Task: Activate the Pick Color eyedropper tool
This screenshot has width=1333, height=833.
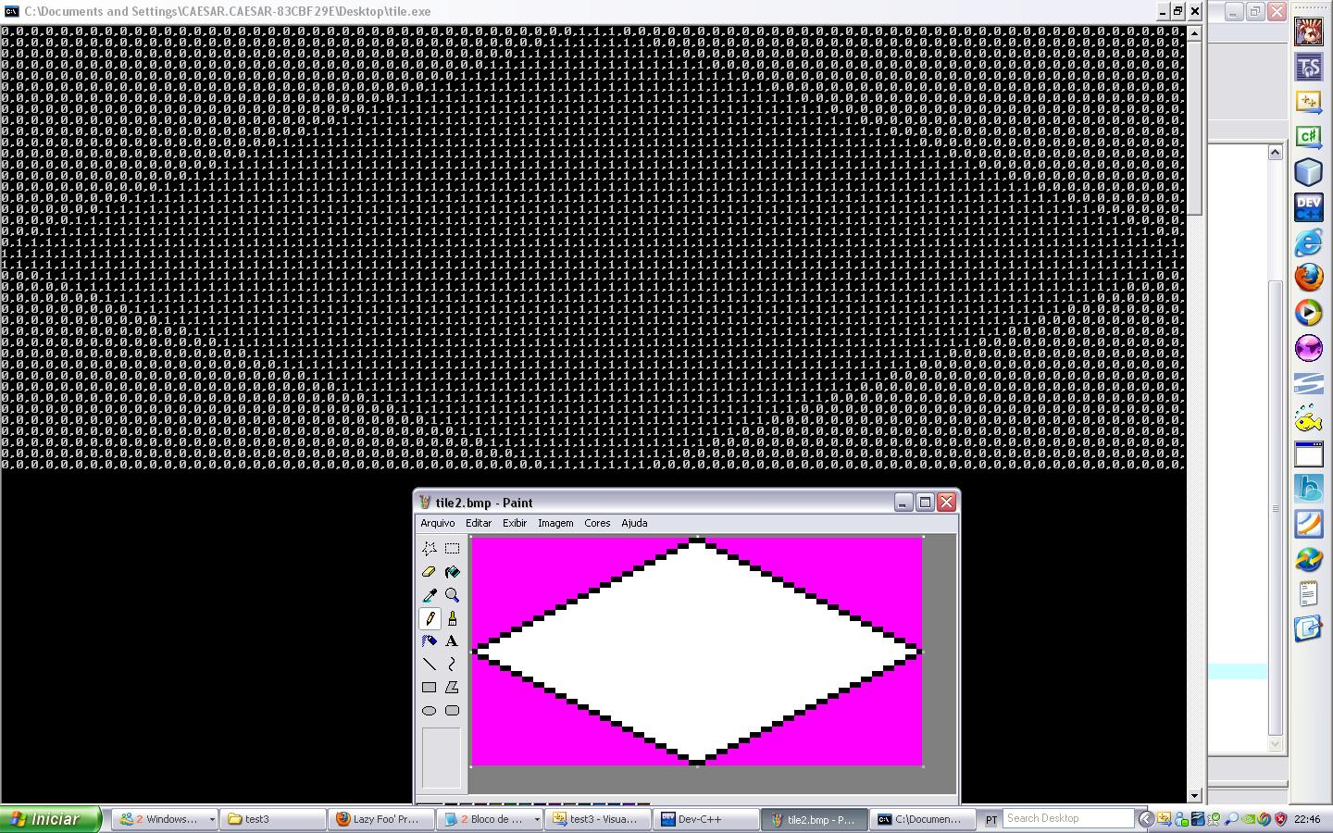Action: 430,595
